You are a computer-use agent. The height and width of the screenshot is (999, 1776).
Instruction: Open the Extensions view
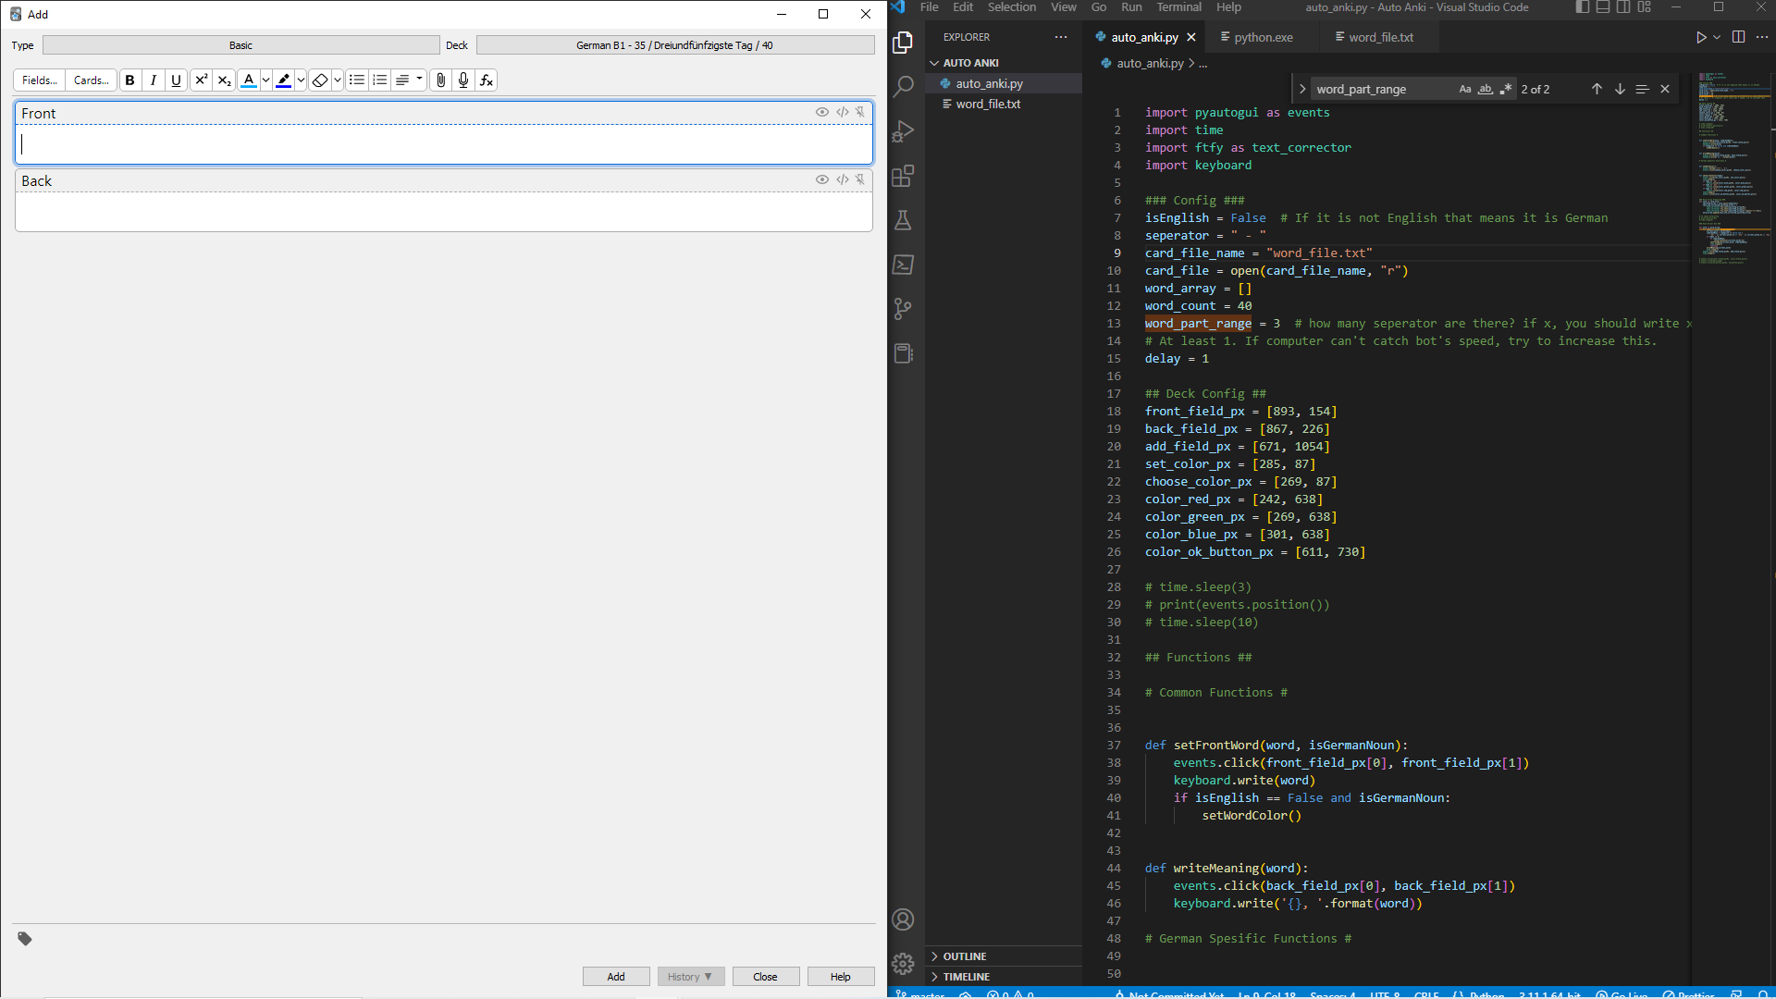(x=903, y=176)
